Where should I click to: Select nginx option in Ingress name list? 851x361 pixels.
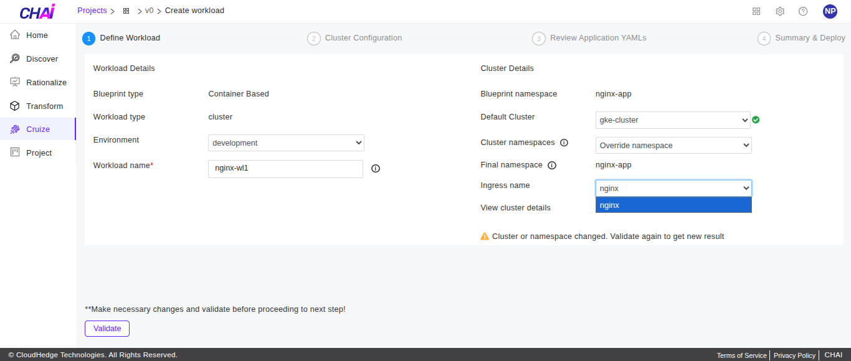click(x=673, y=205)
